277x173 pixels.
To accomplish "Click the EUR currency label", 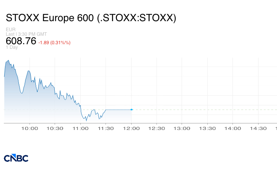I will click(11, 30).
